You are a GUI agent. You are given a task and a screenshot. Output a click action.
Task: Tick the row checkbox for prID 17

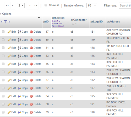[x=3, y=32]
